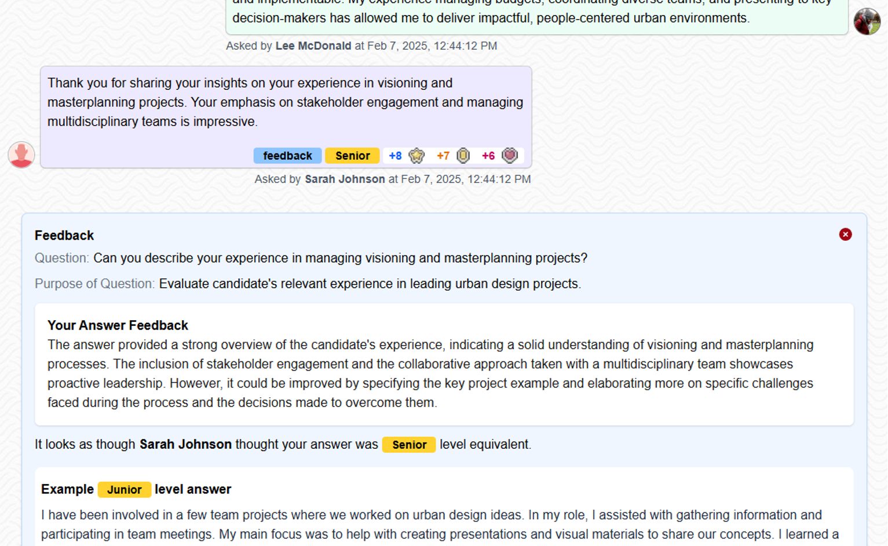Image resolution: width=888 pixels, height=546 pixels.
Task: Click the heart badge next to +6
Action: (509, 155)
